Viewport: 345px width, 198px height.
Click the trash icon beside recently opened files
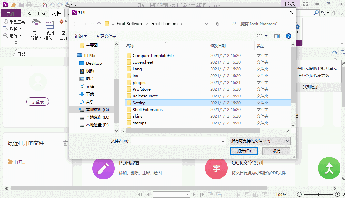pyautogui.click(x=65, y=143)
